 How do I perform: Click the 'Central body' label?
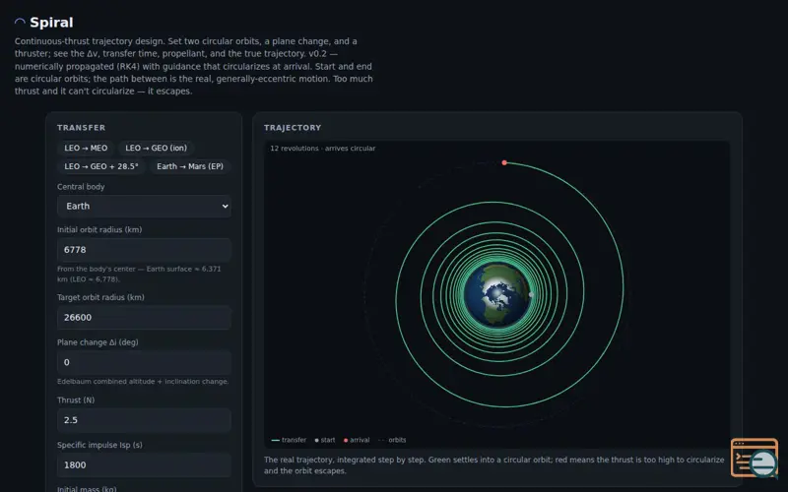click(x=81, y=187)
